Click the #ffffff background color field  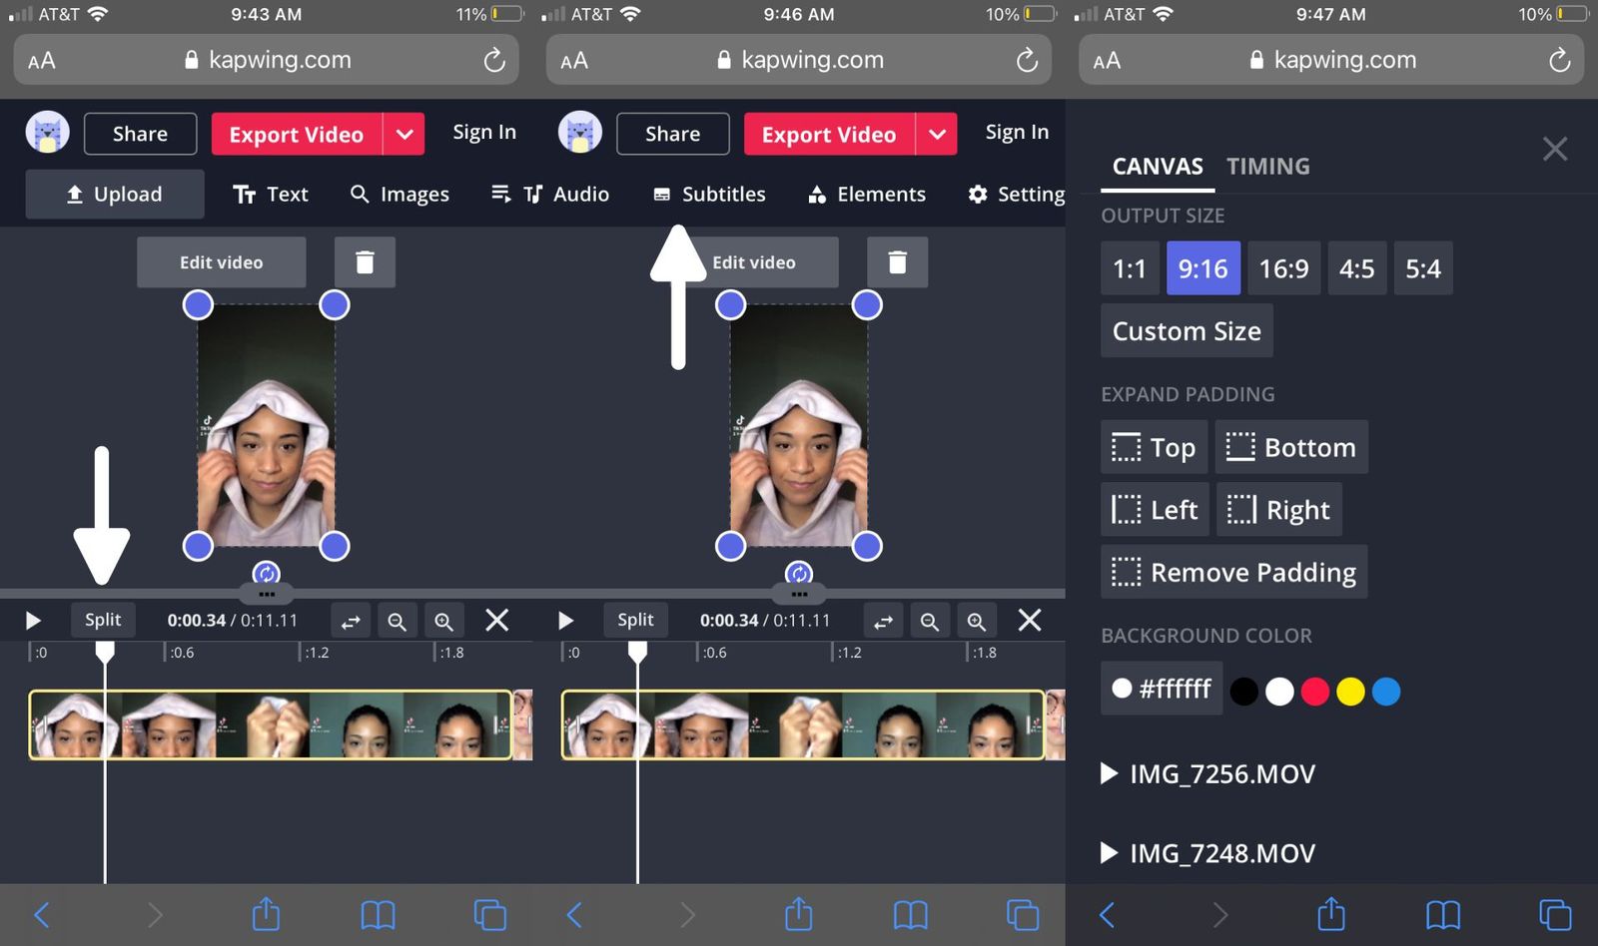1162,689
